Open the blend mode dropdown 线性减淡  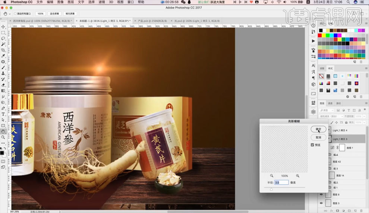(331, 116)
